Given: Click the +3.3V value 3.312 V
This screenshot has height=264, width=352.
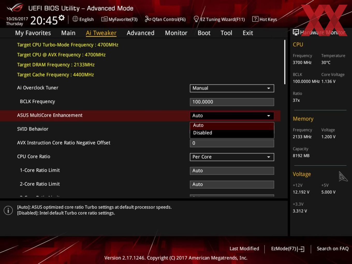Looking at the screenshot, I should click(300, 211).
